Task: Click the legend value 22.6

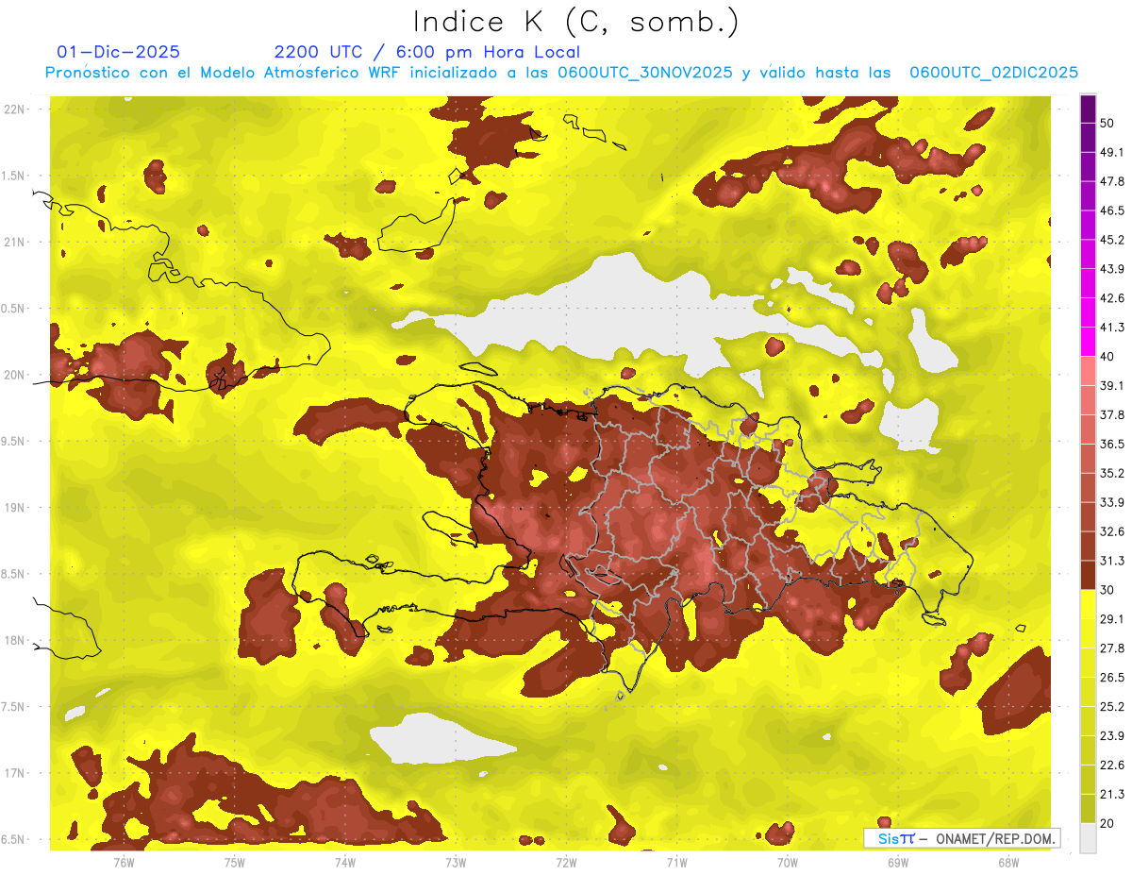Action: 1111,766
